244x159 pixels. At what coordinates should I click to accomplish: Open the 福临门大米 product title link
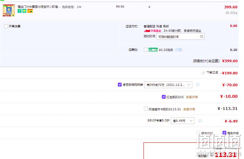coord(39,7)
